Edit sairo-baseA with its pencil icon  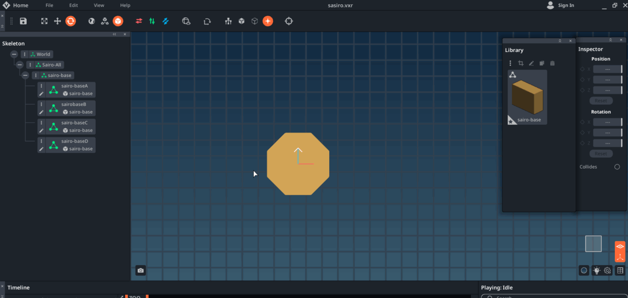(41, 94)
